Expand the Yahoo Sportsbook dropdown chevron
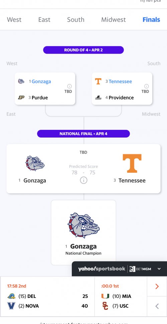The image size is (167, 324). click(x=159, y=269)
